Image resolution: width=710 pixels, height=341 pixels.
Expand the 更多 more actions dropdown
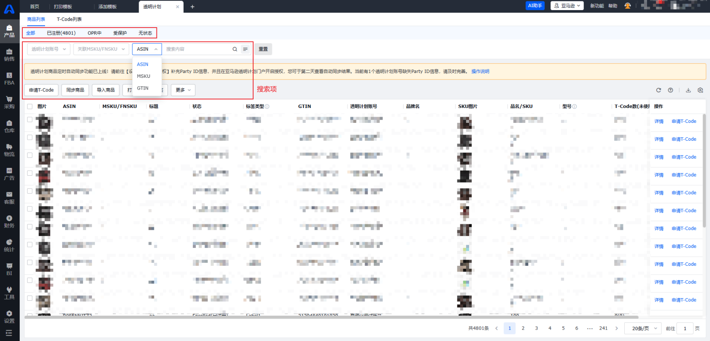[x=183, y=90]
